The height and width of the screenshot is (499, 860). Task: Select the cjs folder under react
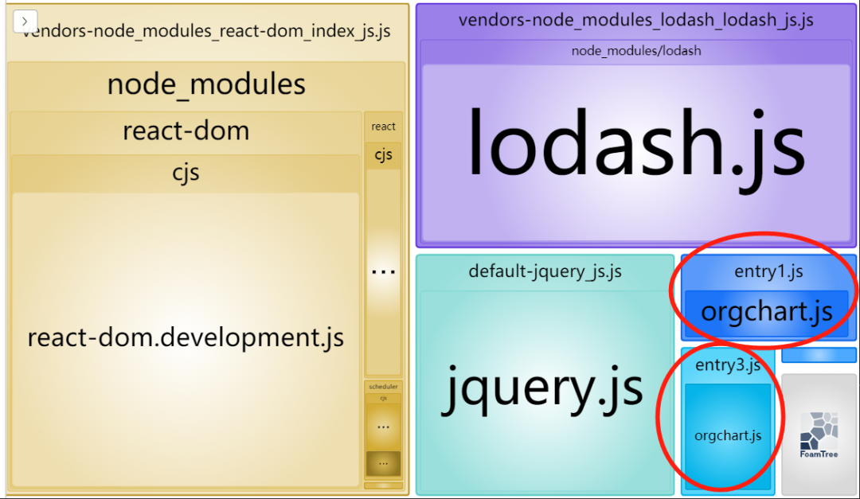[383, 154]
